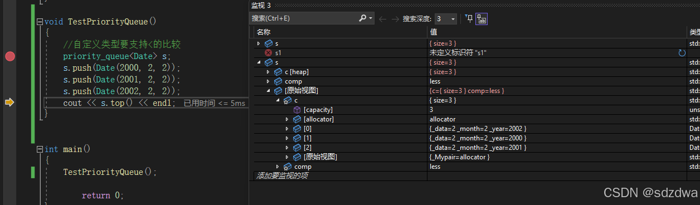Expand the [allocator] node
Image resolution: width=700 pixels, height=205 pixels.
pos(287,119)
